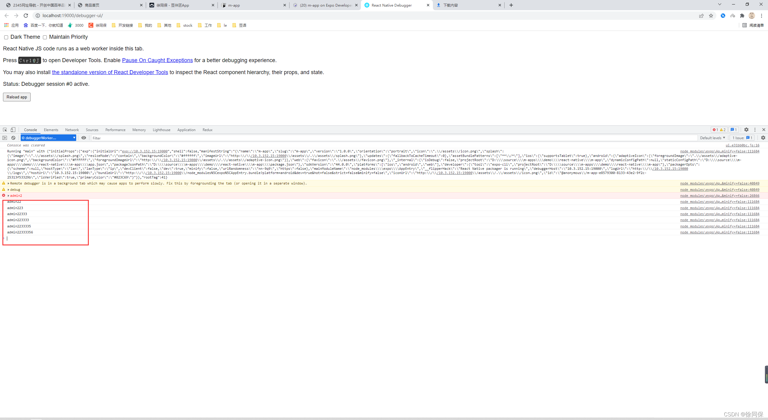Click the device toolbar icon in DevTools
Image resolution: width=768 pixels, height=420 pixels.
pyautogui.click(x=14, y=129)
